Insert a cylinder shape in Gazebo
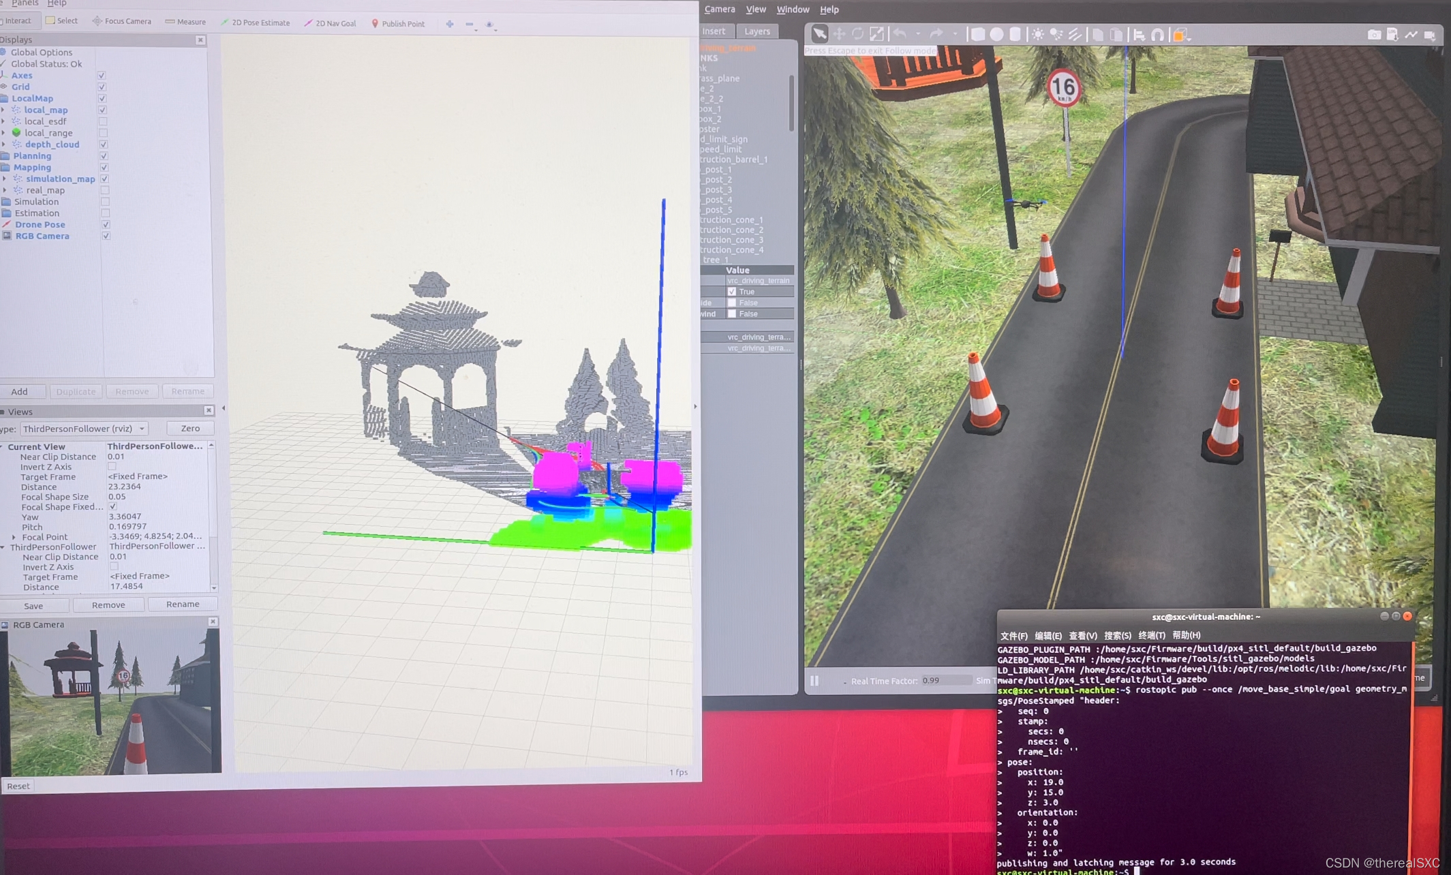The image size is (1451, 875). (1015, 34)
